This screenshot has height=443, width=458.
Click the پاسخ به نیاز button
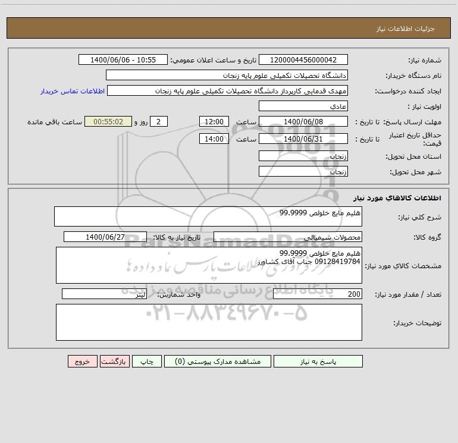pos(318,361)
